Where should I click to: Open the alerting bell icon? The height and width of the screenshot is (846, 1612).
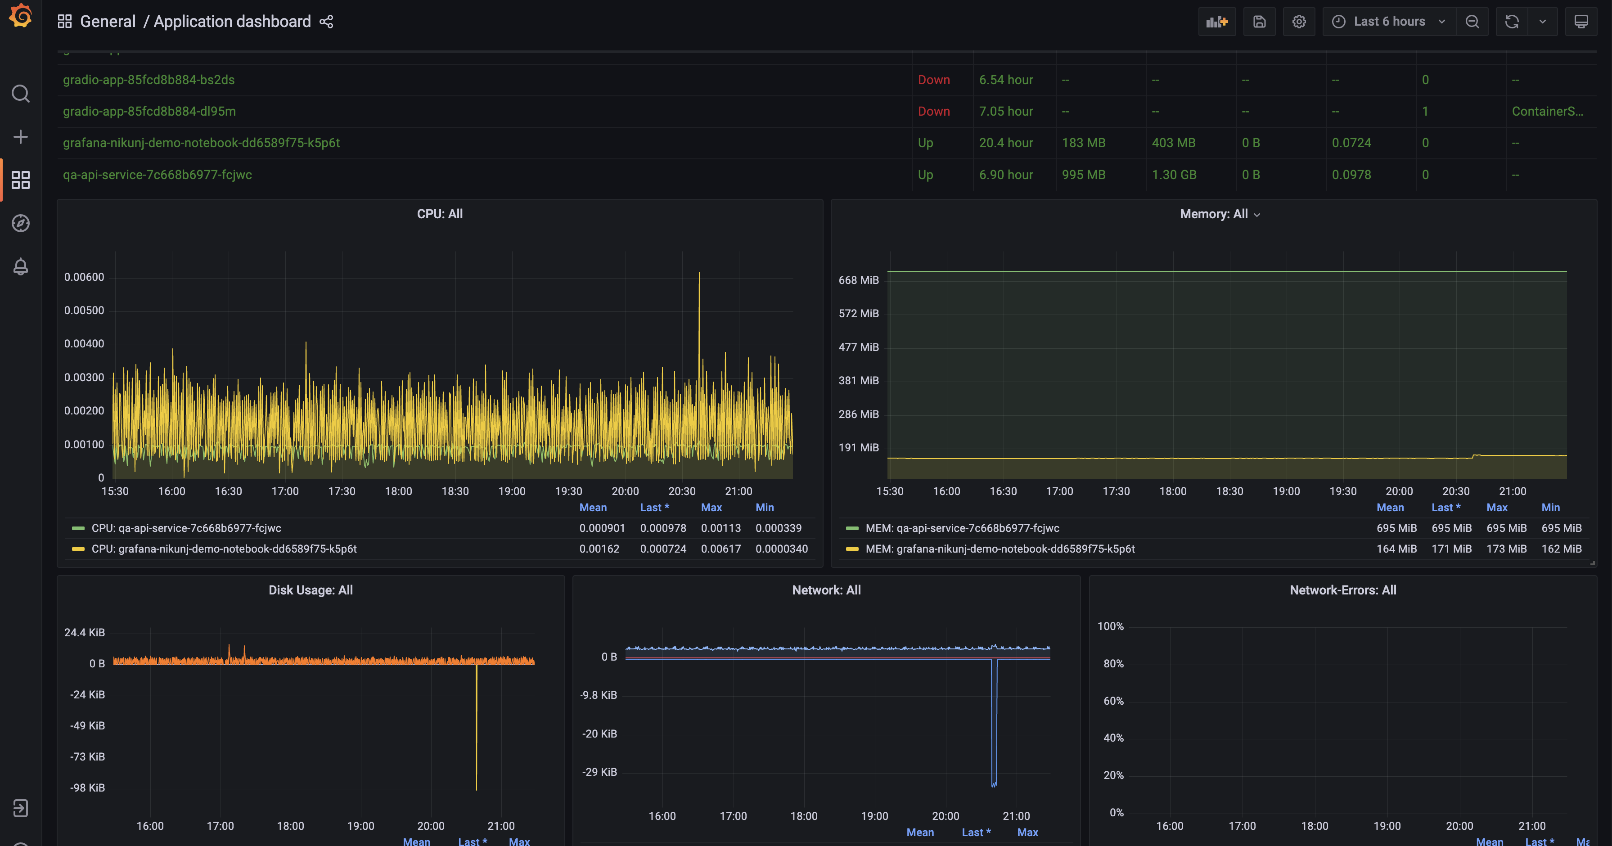click(x=21, y=266)
